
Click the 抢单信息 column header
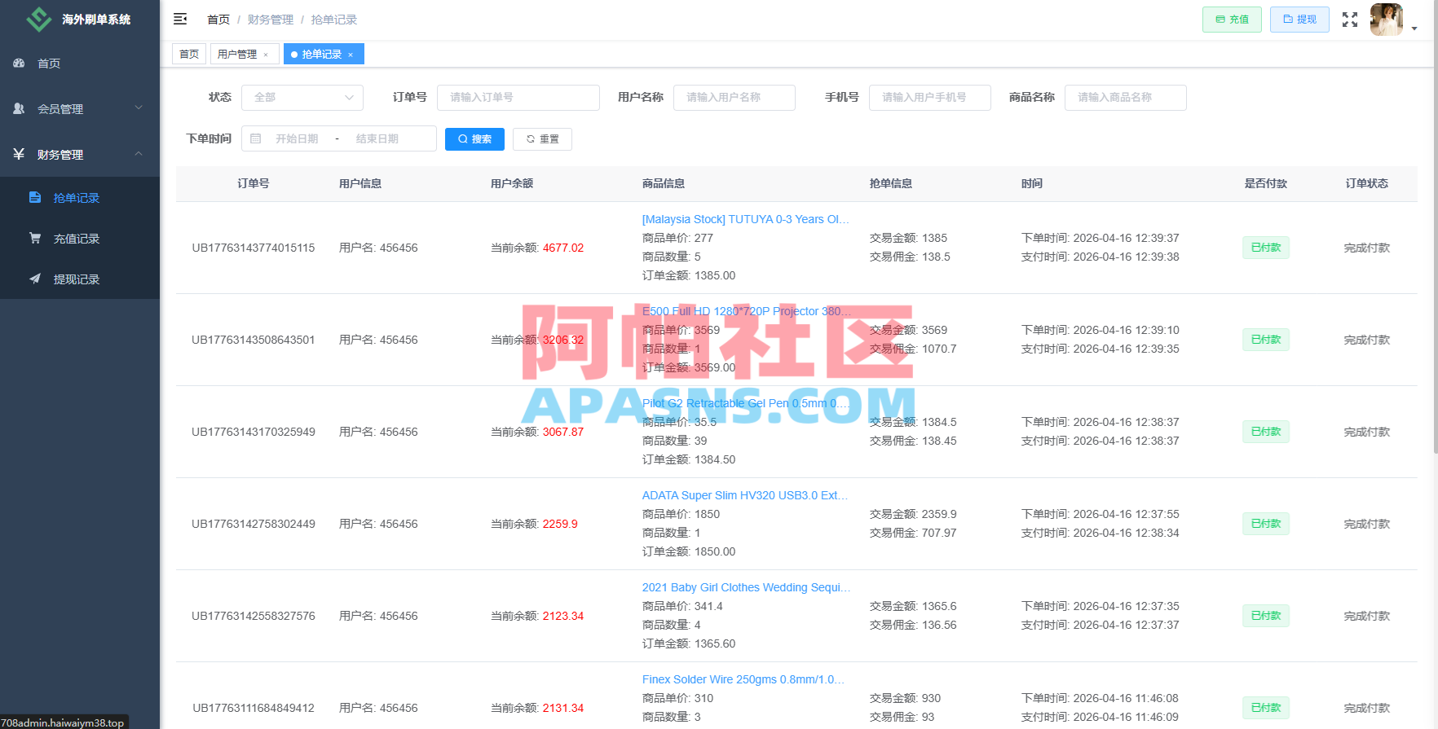coord(891,183)
